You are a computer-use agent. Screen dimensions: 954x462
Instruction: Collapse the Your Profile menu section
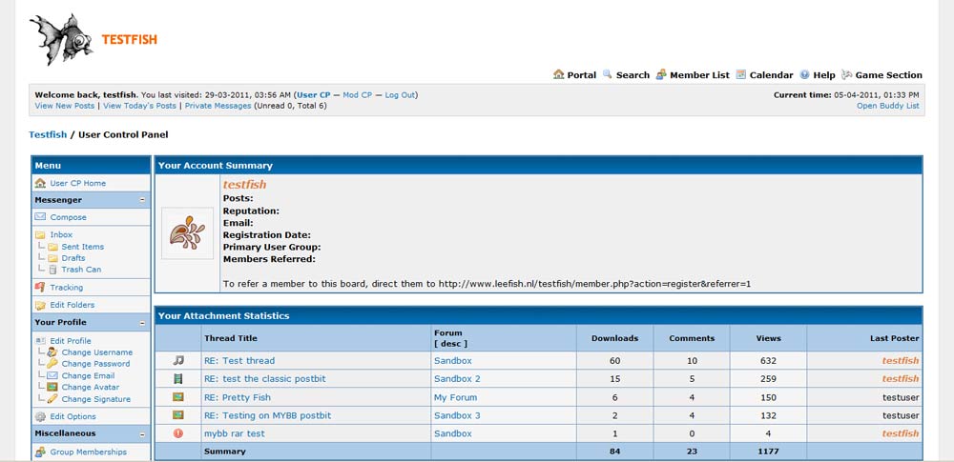click(142, 323)
